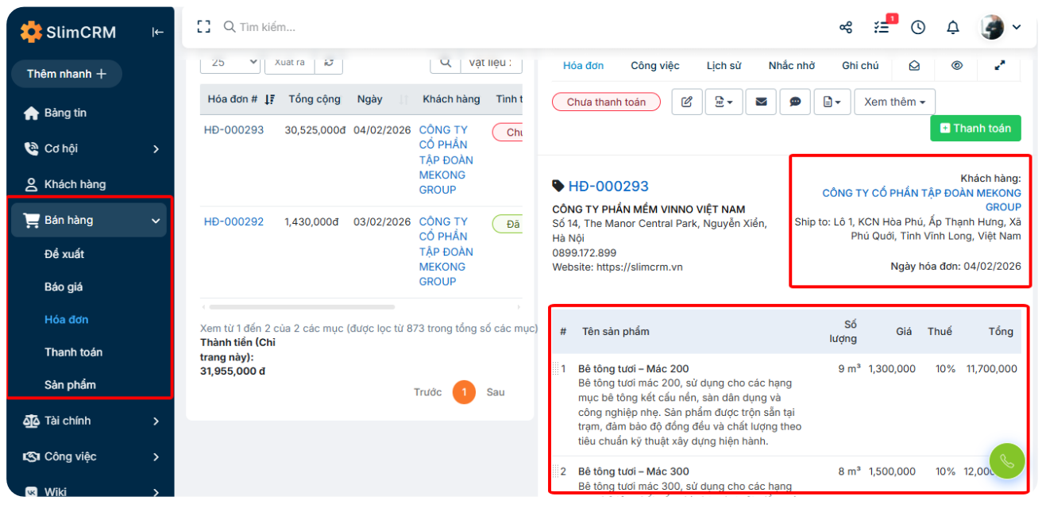
Task: Open MEKONG GROUP customer link in HĐ-000292 row
Action: pos(446,252)
